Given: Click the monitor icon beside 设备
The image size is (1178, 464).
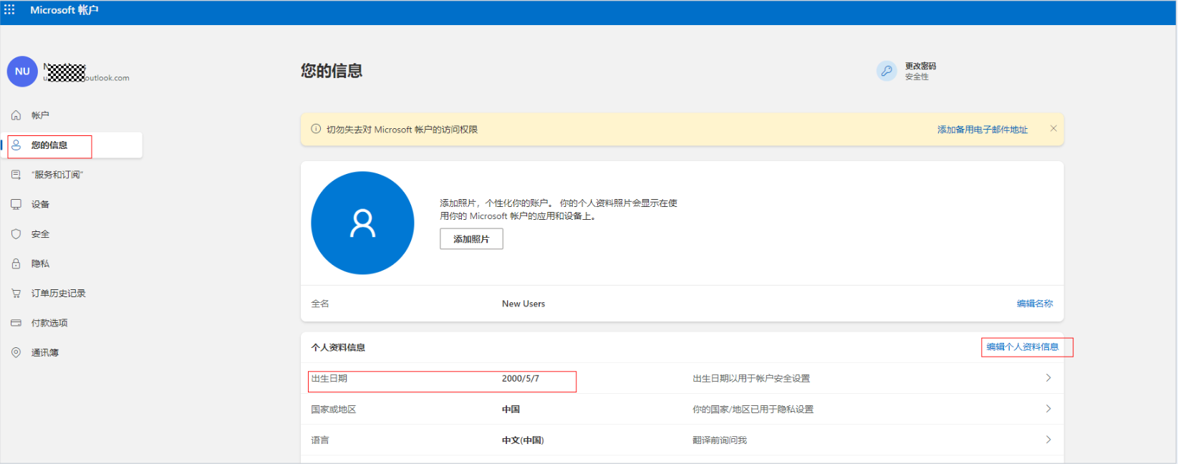Looking at the screenshot, I should tap(16, 204).
